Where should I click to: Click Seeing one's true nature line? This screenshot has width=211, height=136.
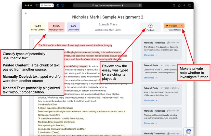pyautogui.click(x=62, y=129)
